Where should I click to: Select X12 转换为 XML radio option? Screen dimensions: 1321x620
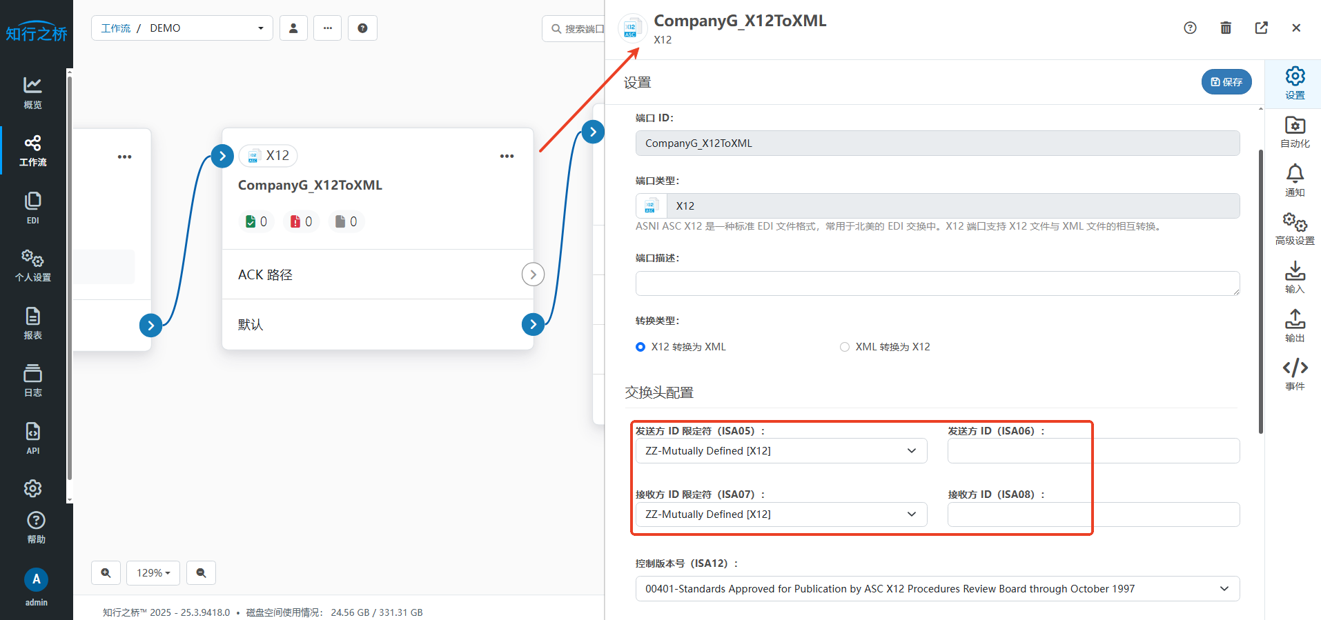pyautogui.click(x=640, y=347)
